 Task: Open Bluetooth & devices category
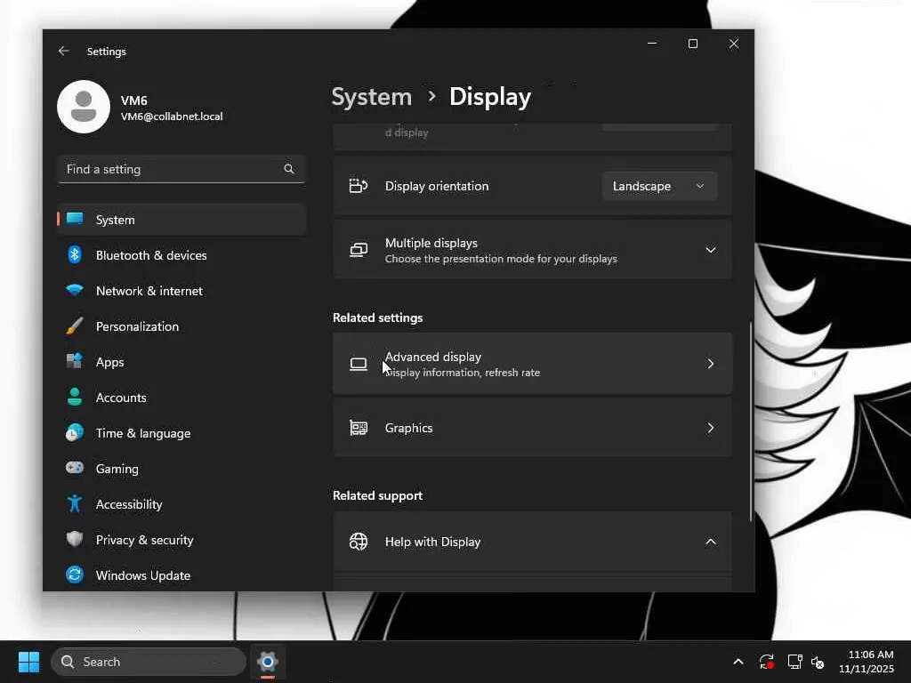[181, 255]
